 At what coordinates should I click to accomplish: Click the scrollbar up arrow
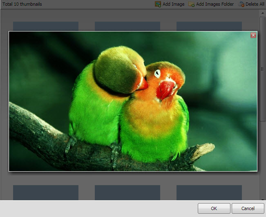[262, 13]
